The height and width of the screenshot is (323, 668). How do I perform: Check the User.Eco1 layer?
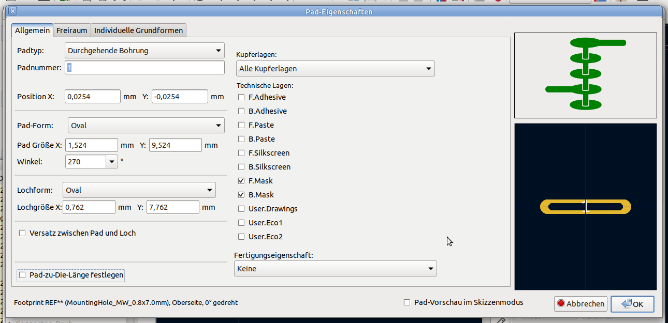coord(241,223)
